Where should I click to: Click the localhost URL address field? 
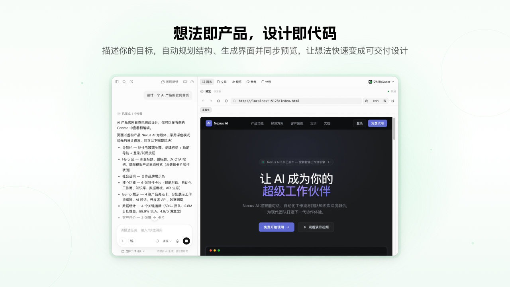point(296,101)
